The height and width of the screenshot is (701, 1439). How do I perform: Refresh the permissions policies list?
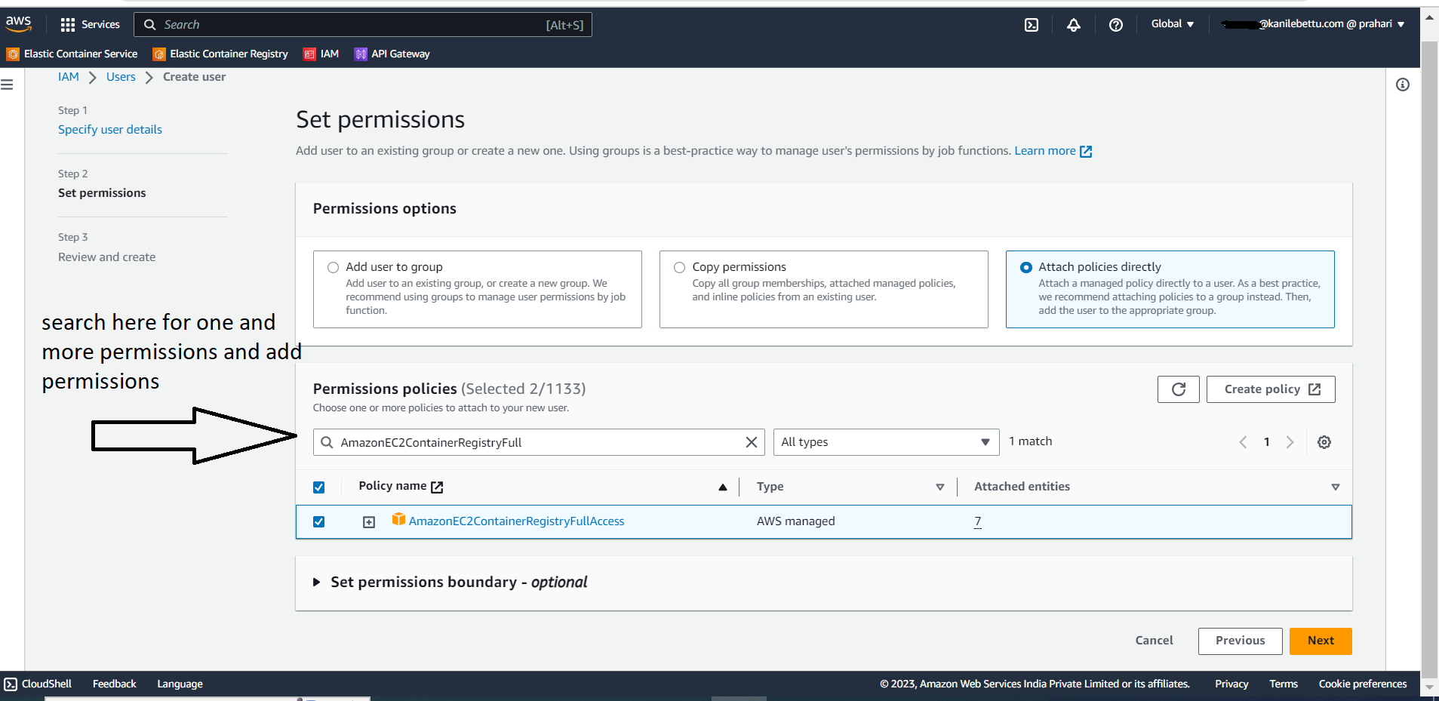pos(1179,389)
